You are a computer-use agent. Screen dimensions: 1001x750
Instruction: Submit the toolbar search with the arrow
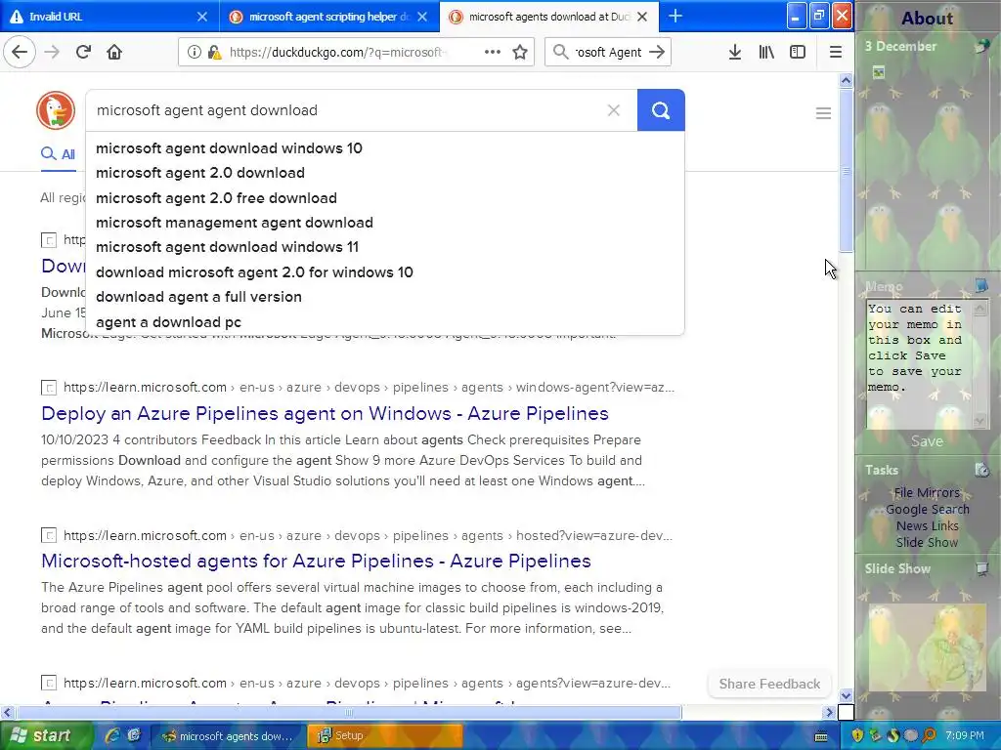[x=656, y=53]
